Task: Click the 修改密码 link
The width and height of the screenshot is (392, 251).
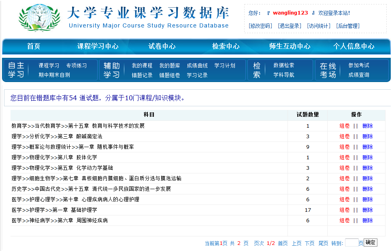Action: click(260, 26)
